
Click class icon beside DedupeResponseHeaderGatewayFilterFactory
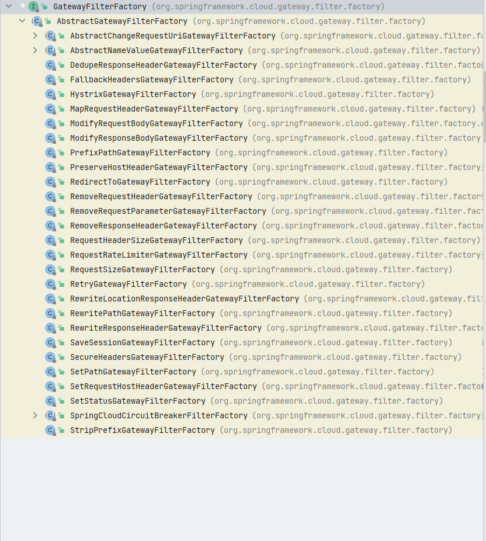point(51,65)
